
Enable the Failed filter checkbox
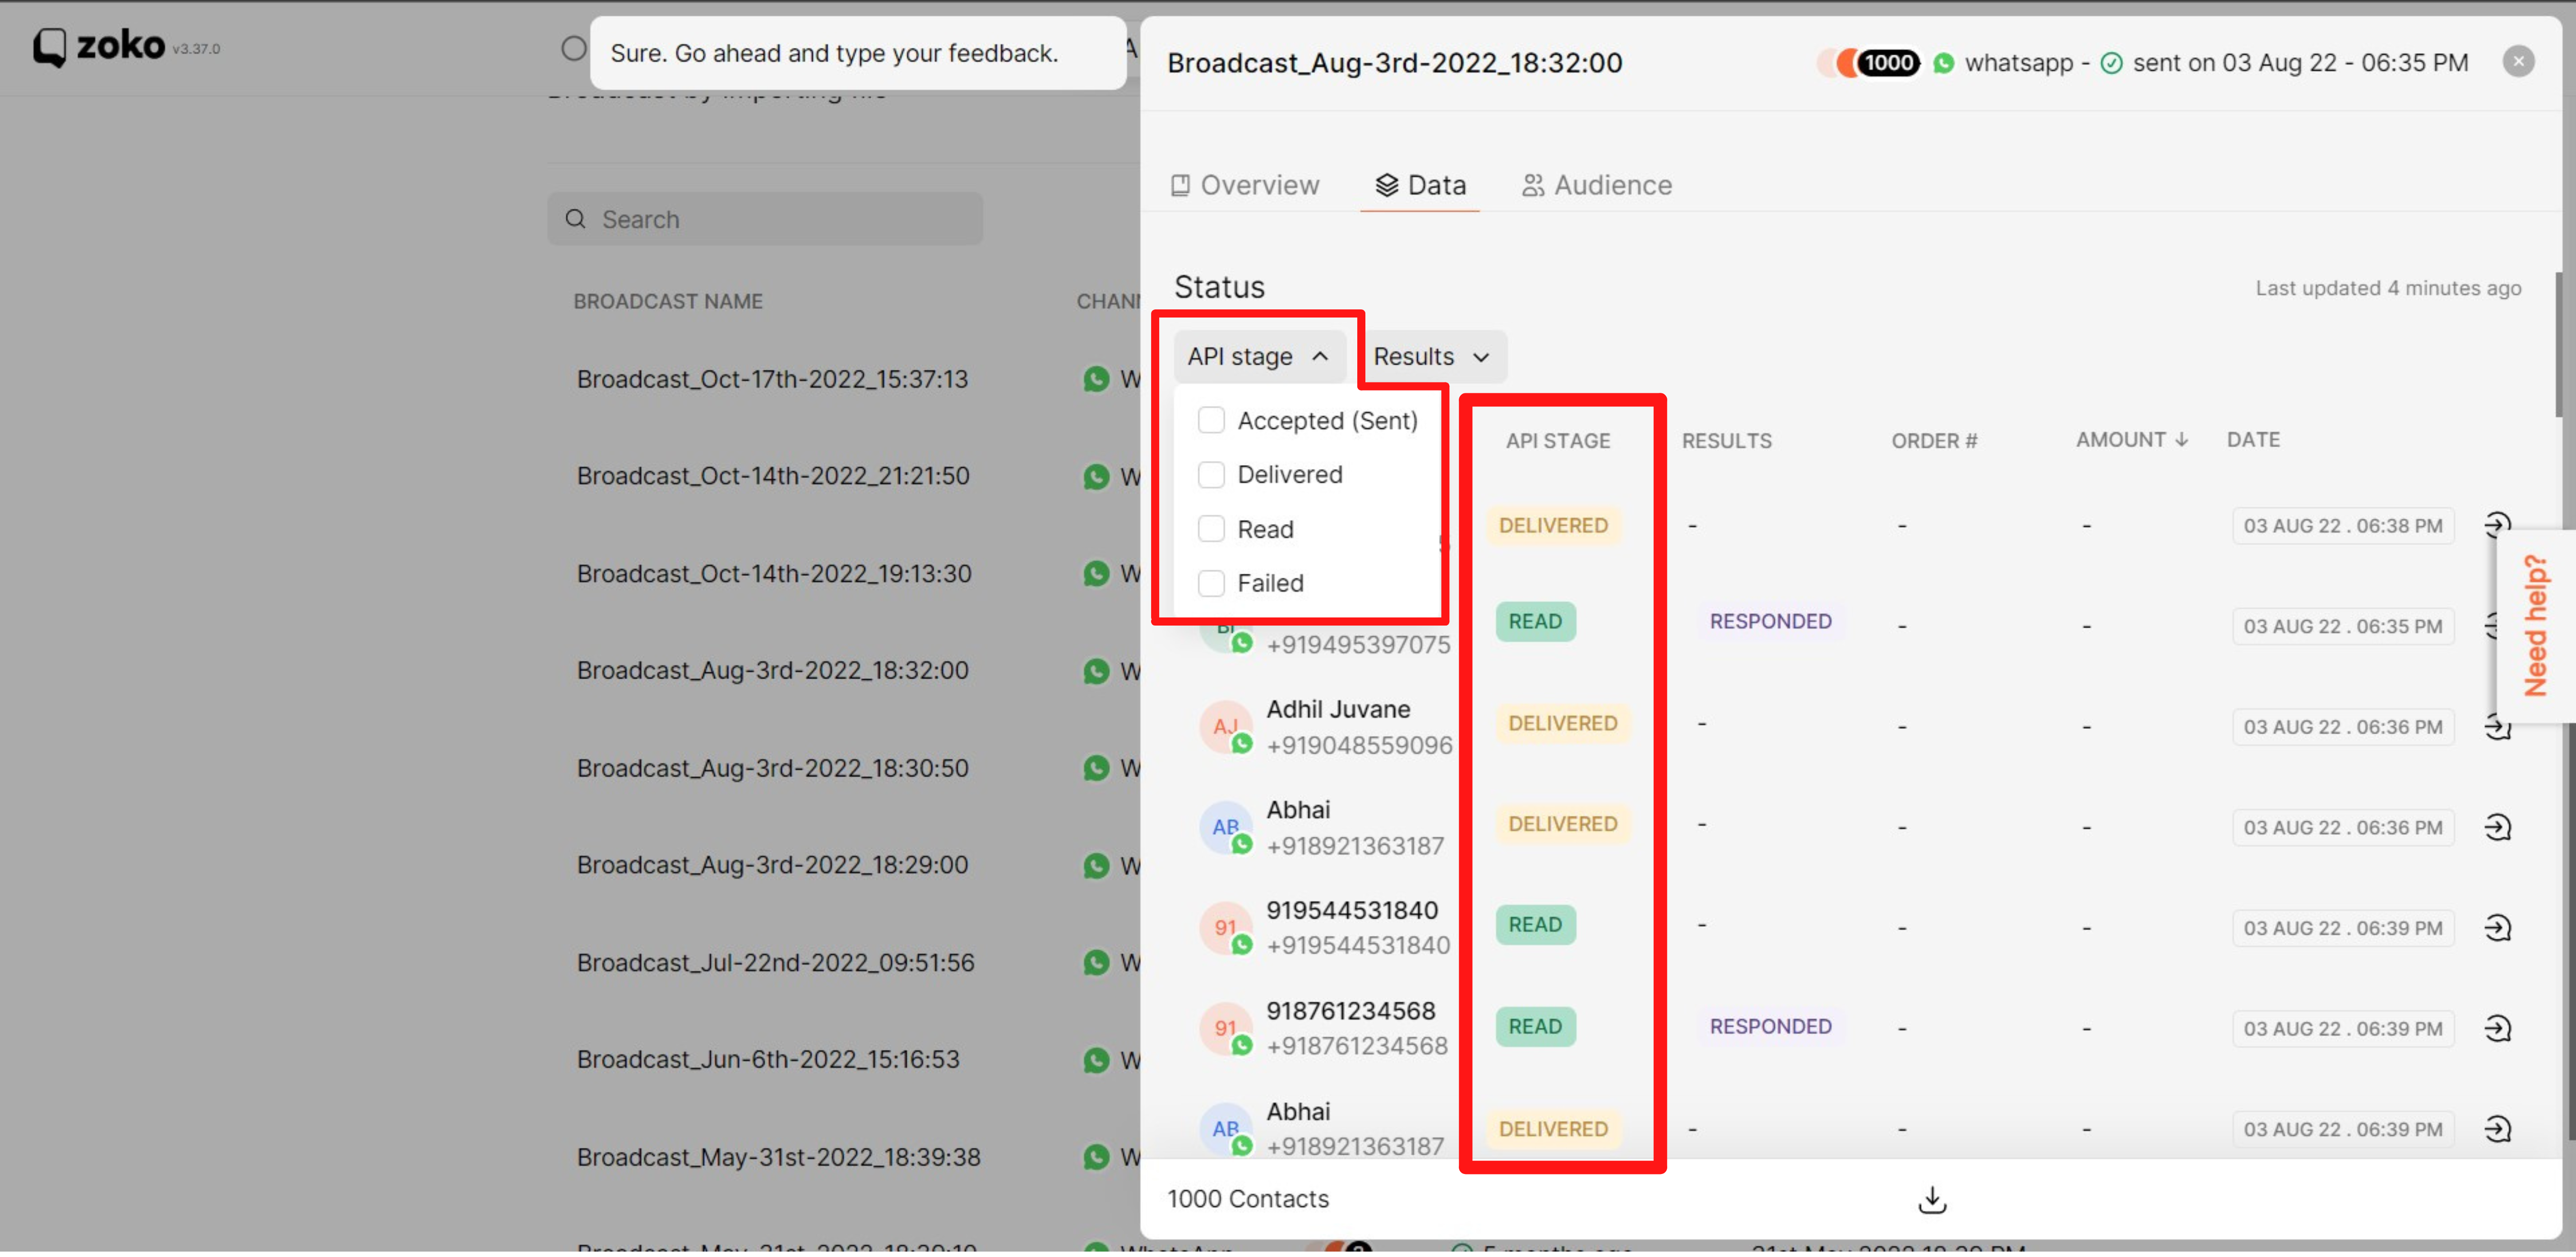[x=1211, y=583]
